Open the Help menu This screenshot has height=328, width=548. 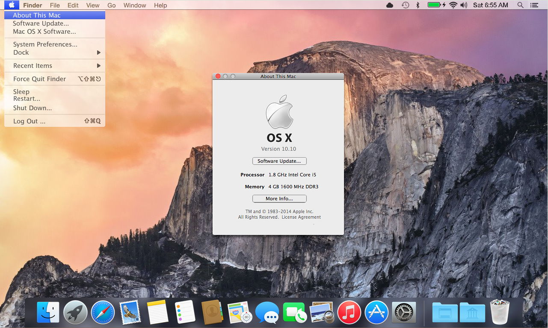160,5
